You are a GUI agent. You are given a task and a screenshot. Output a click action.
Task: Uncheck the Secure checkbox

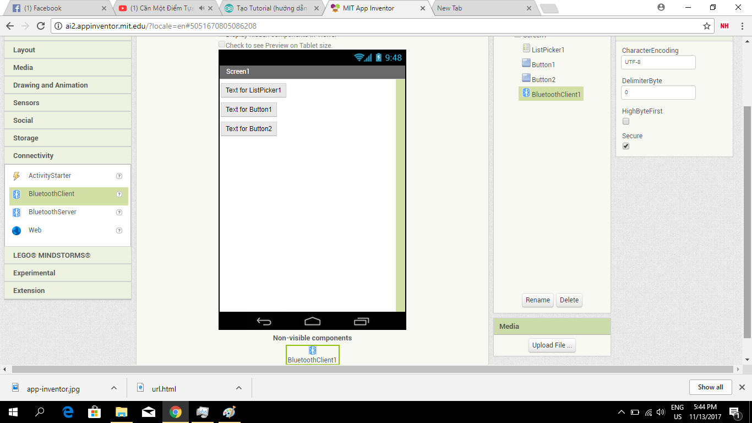click(x=626, y=146)
